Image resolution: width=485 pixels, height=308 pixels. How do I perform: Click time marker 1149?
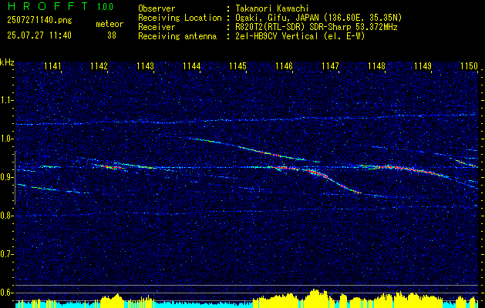pyautogui.click(x=423, y=66)
